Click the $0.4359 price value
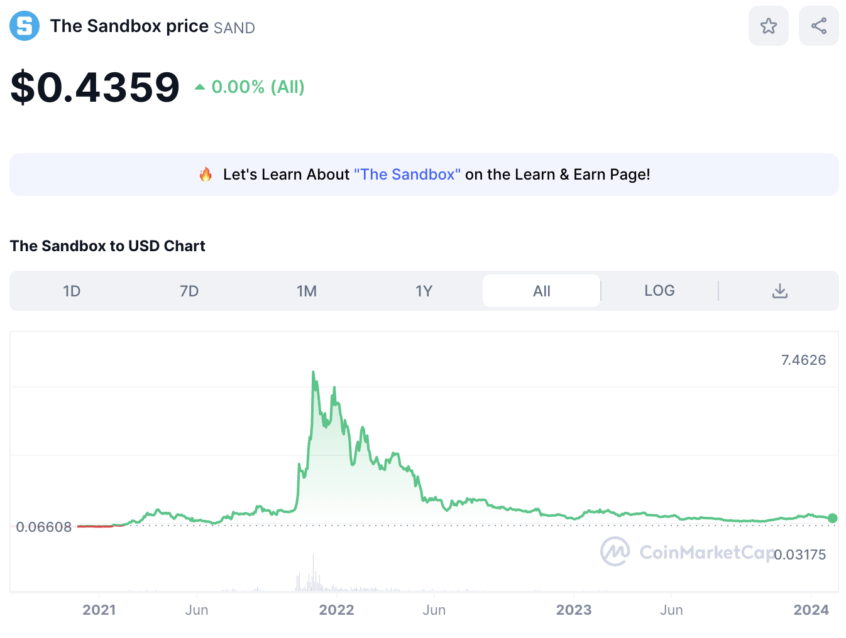Screen dimensions: 846x638 (x=95, y=87)
